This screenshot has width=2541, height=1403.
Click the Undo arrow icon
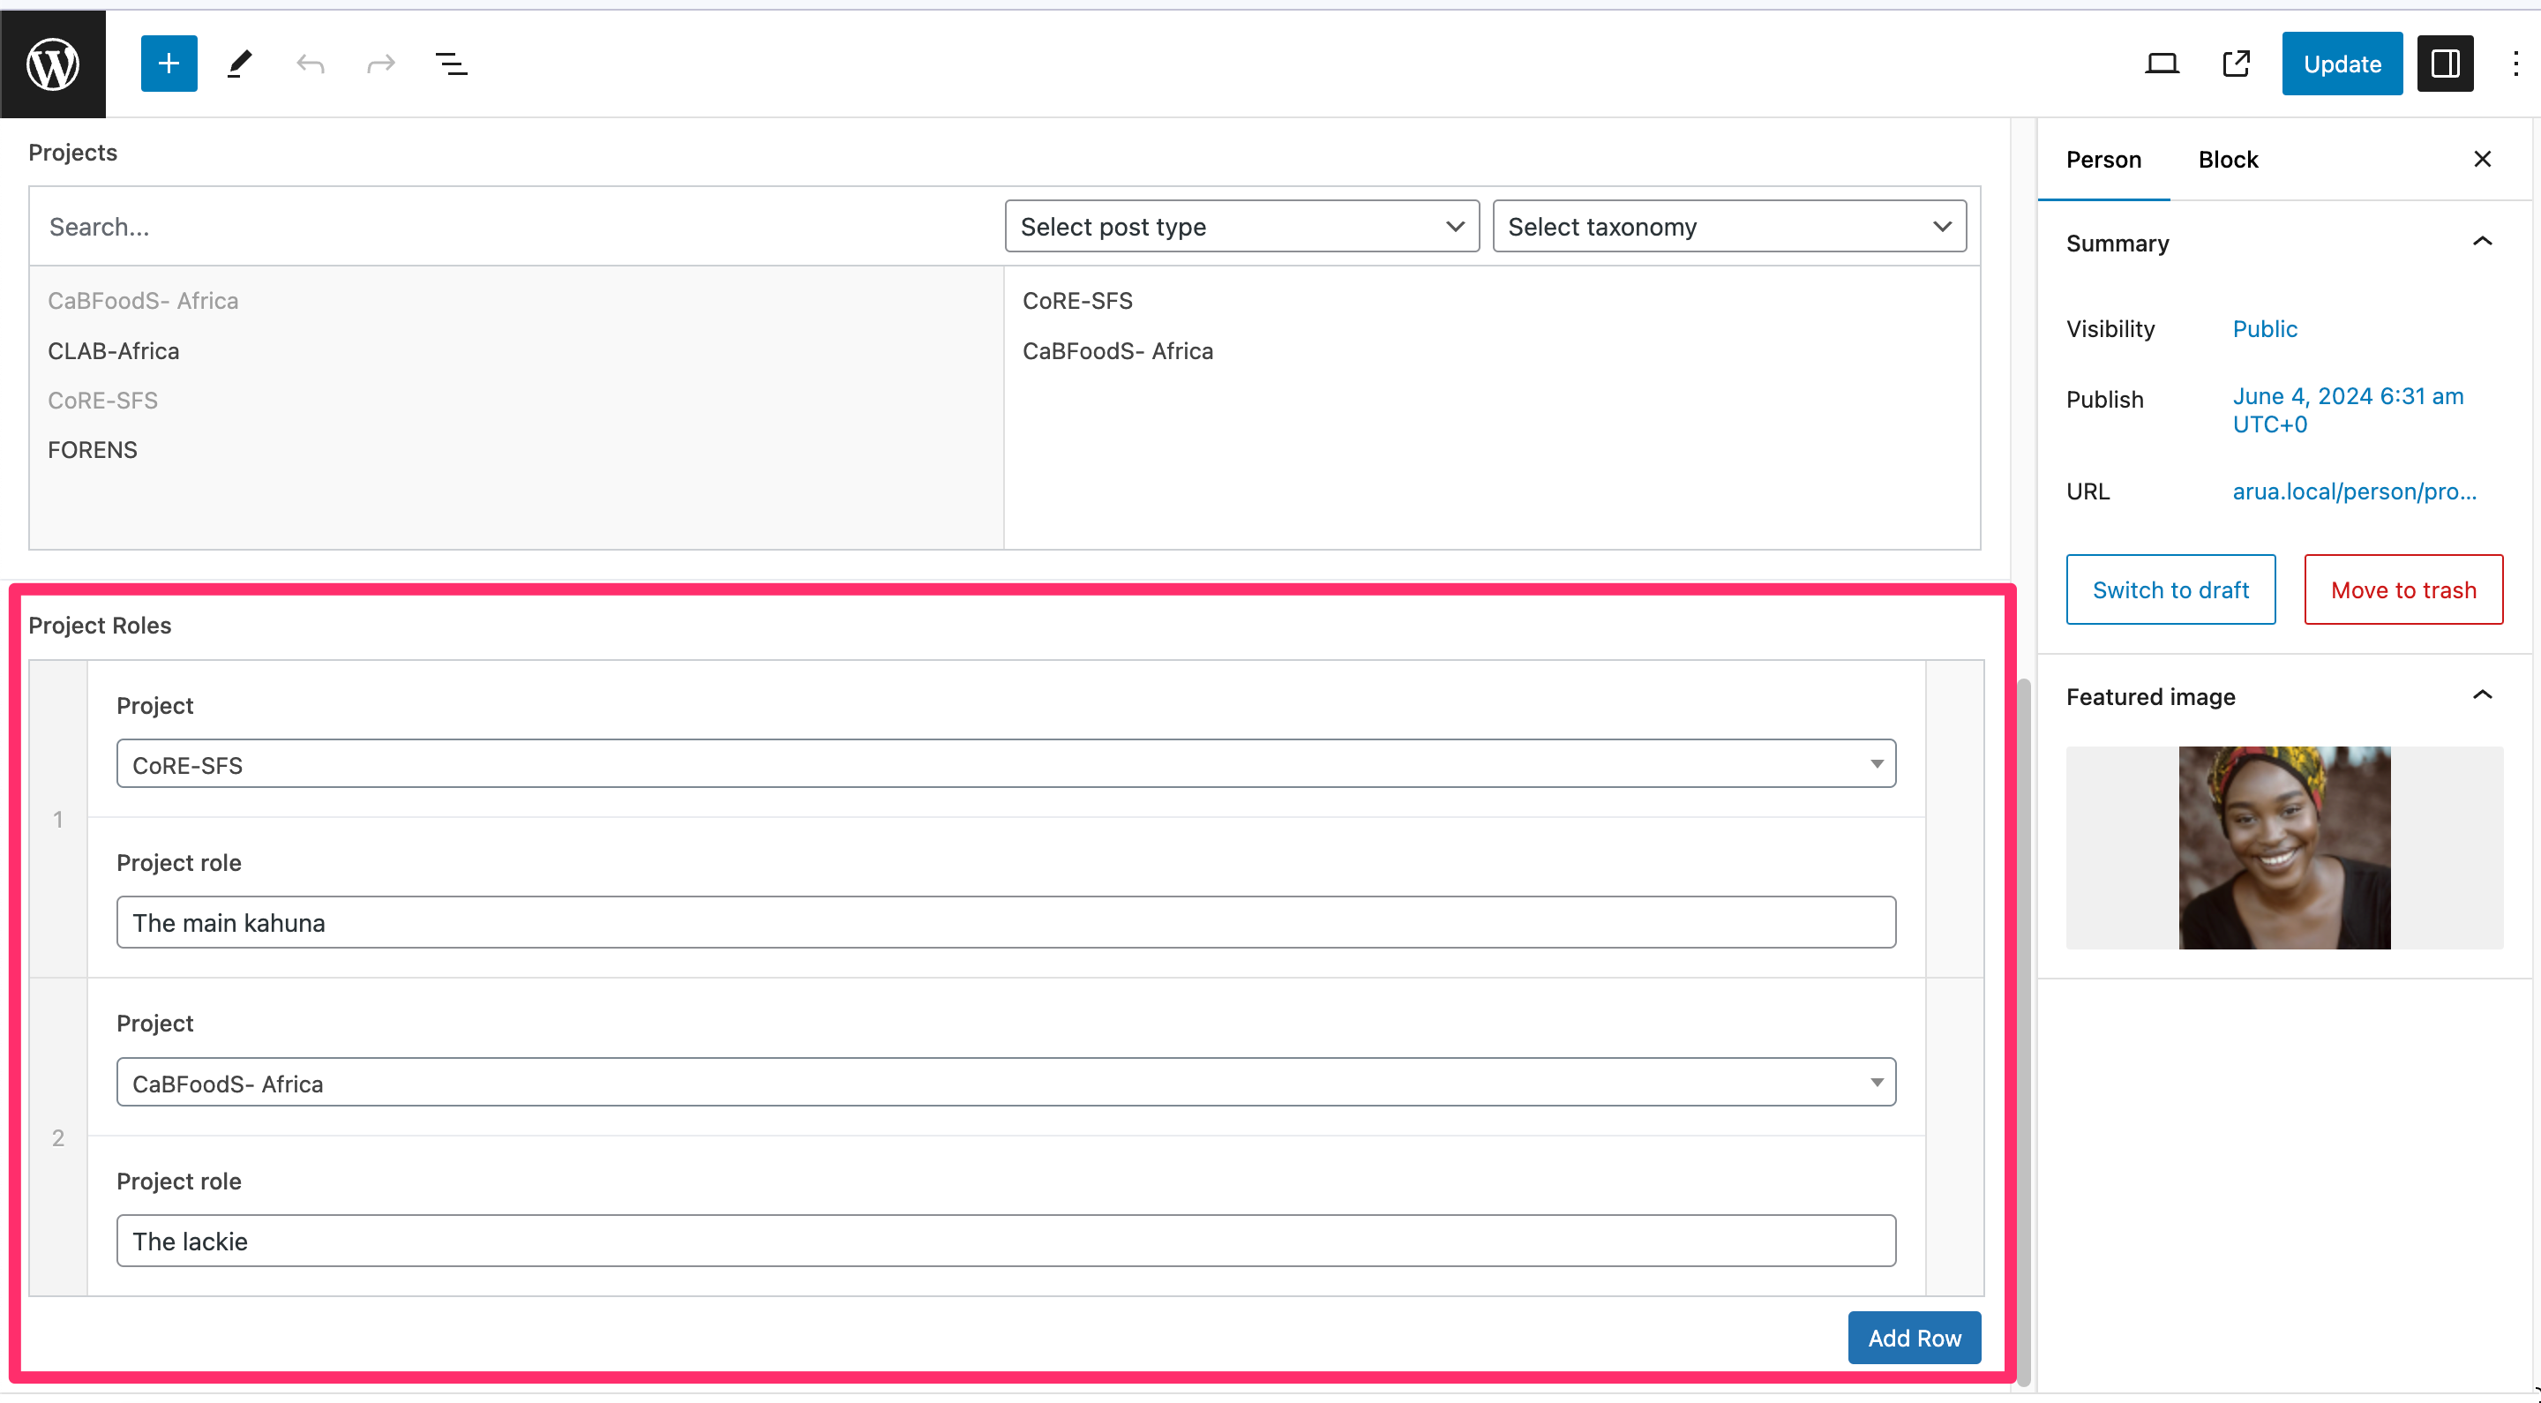pos(311,64)
